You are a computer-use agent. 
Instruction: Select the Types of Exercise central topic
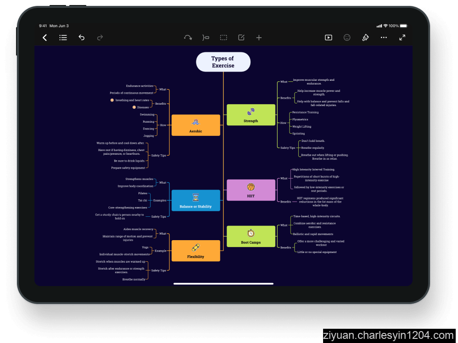[223, 62]
